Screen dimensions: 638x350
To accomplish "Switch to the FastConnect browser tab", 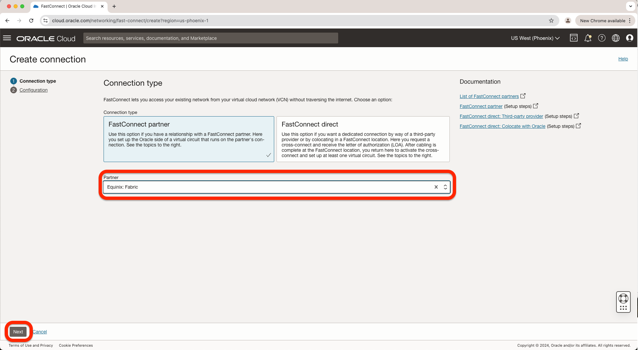I will pyautogui.click(x=68, y=6).
